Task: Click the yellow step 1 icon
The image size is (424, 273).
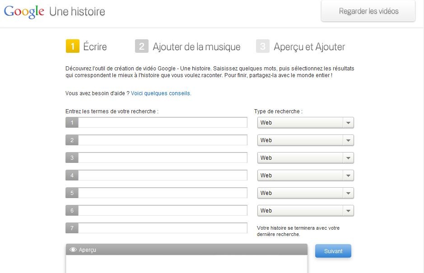Action: pyautogui.click(x=73, y=46)
